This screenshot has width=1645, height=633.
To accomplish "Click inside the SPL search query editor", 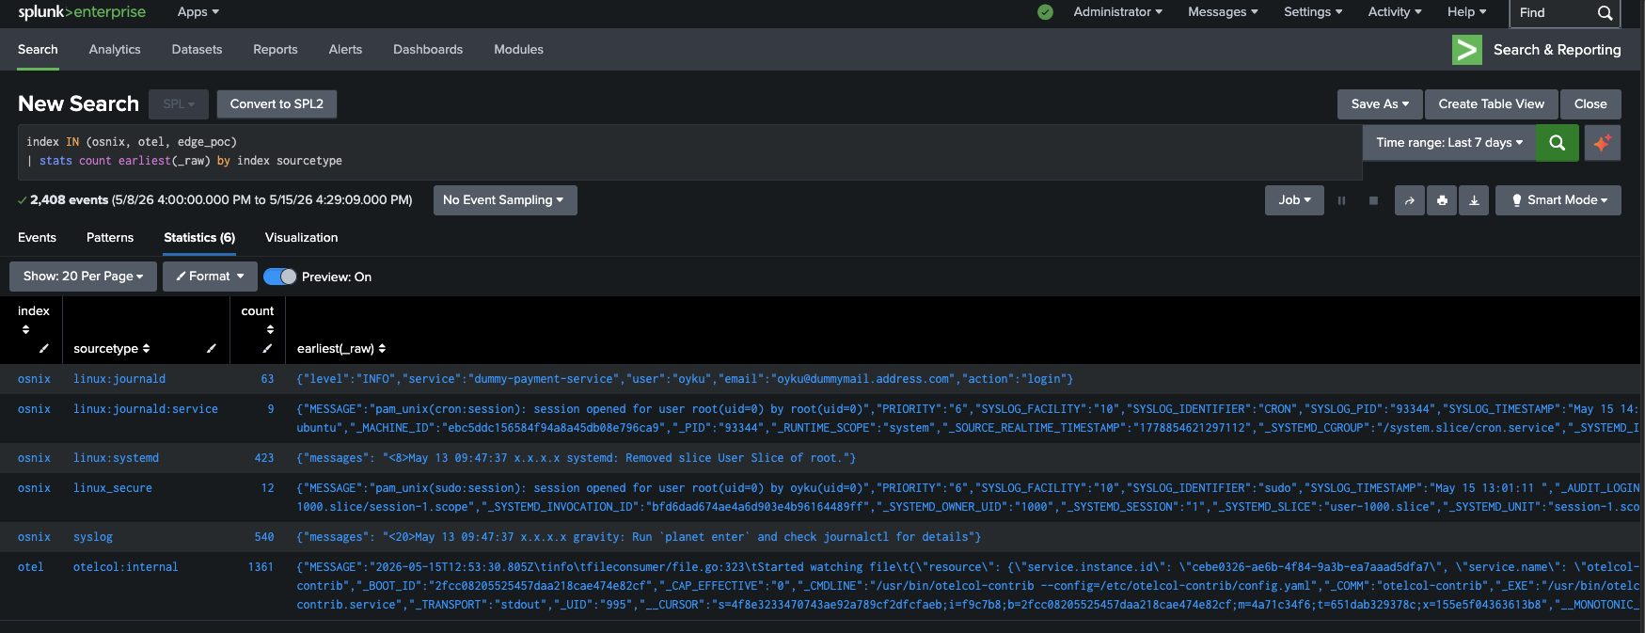I will point(689,151).
